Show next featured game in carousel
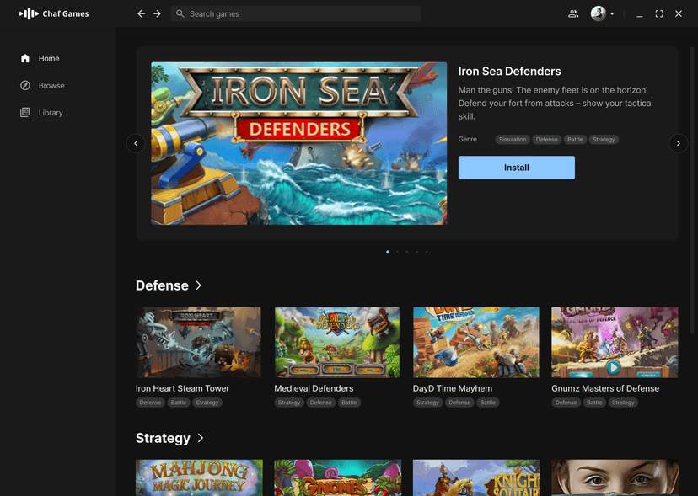This screenshot has width=698, height=496. point(678,143)
